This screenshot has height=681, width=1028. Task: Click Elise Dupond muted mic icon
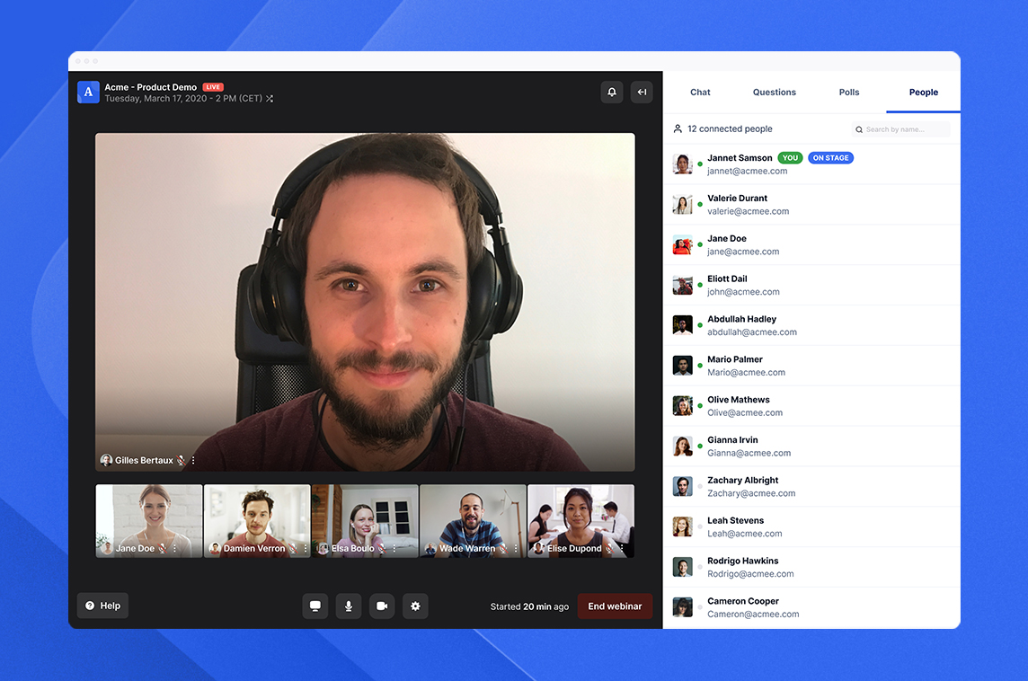click(610, 549)
